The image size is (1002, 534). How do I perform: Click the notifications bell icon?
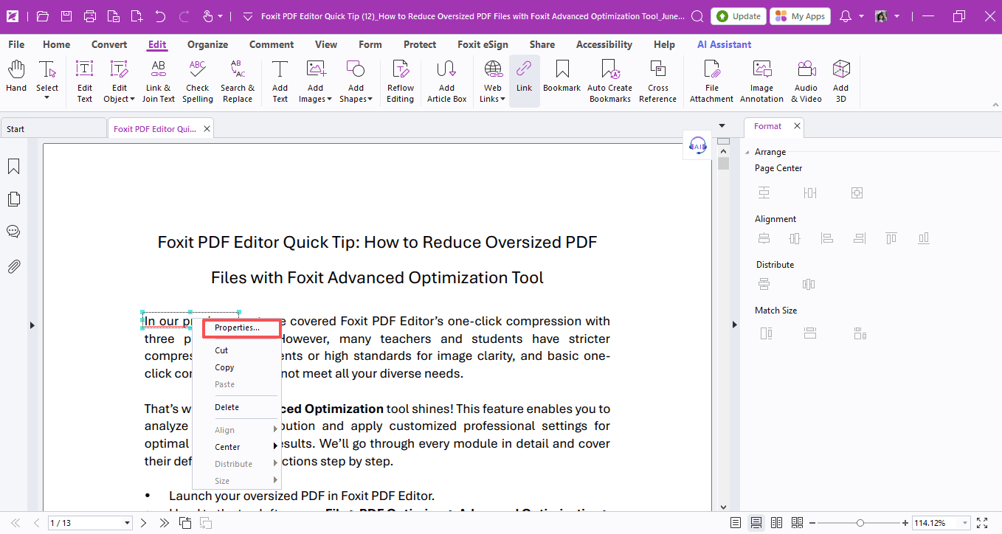[x=846, y=16]
